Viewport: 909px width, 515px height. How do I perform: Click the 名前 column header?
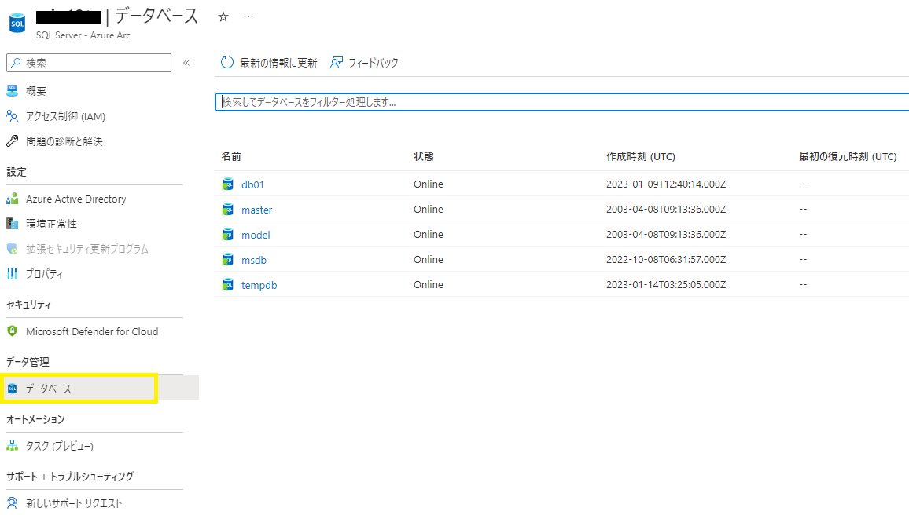(x=231, y=156)
